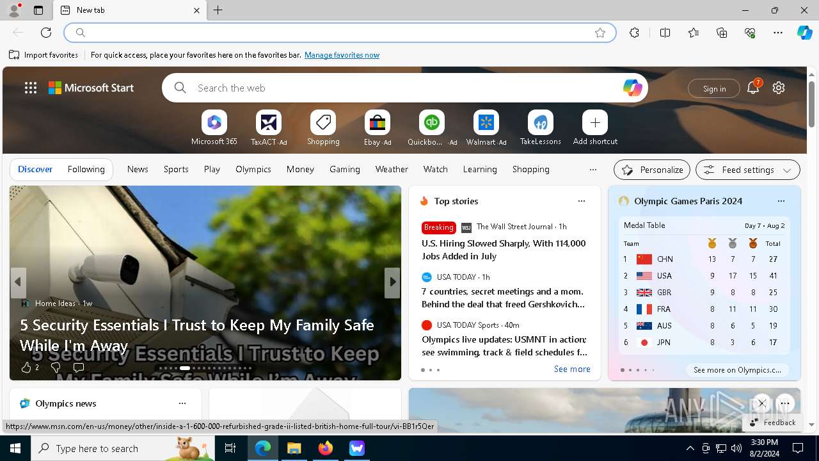This screenshot has height=461, width=819.
Task: Open Windows Start menu
Action: [15, 448]
